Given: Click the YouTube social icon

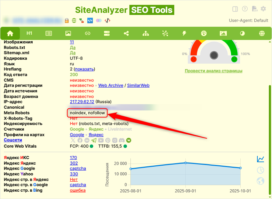Looking at the screenshot, I should 101,140.
